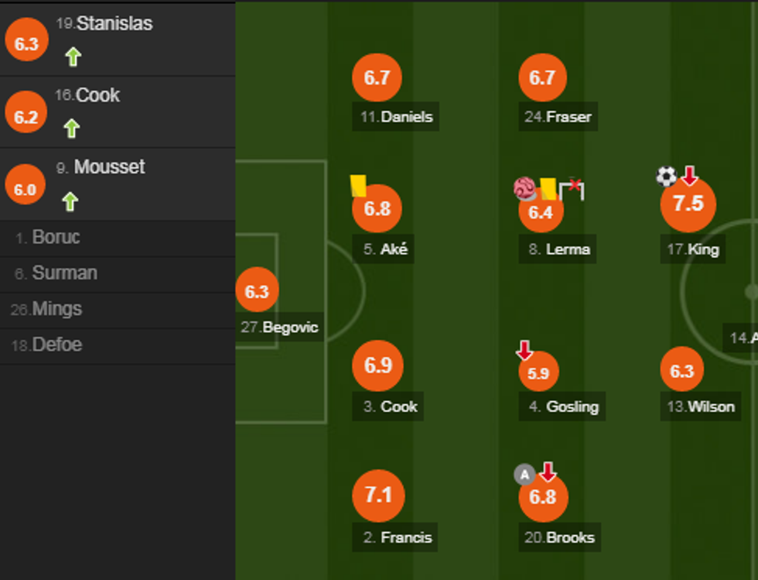Viewport: 758px width, 580px height.
Task: Click the 6.7 rating above Fraser
Action: click(542, 77)
